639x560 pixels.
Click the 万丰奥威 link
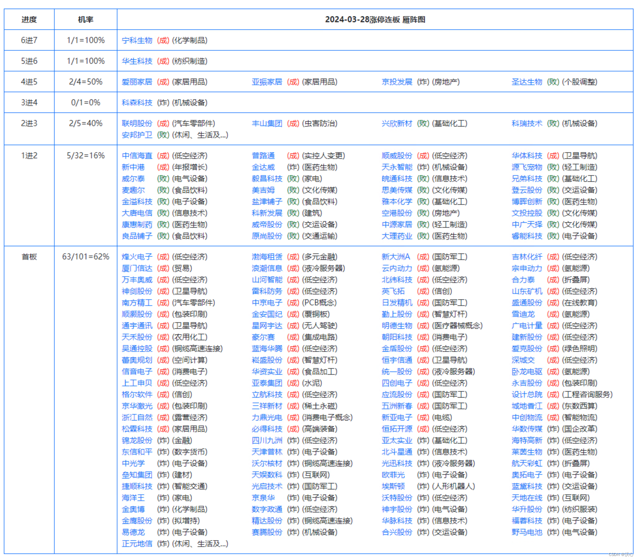pyautogui.click(x=137, y=280)
